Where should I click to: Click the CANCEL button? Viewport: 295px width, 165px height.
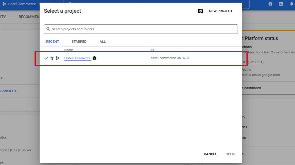pos(210,154)
